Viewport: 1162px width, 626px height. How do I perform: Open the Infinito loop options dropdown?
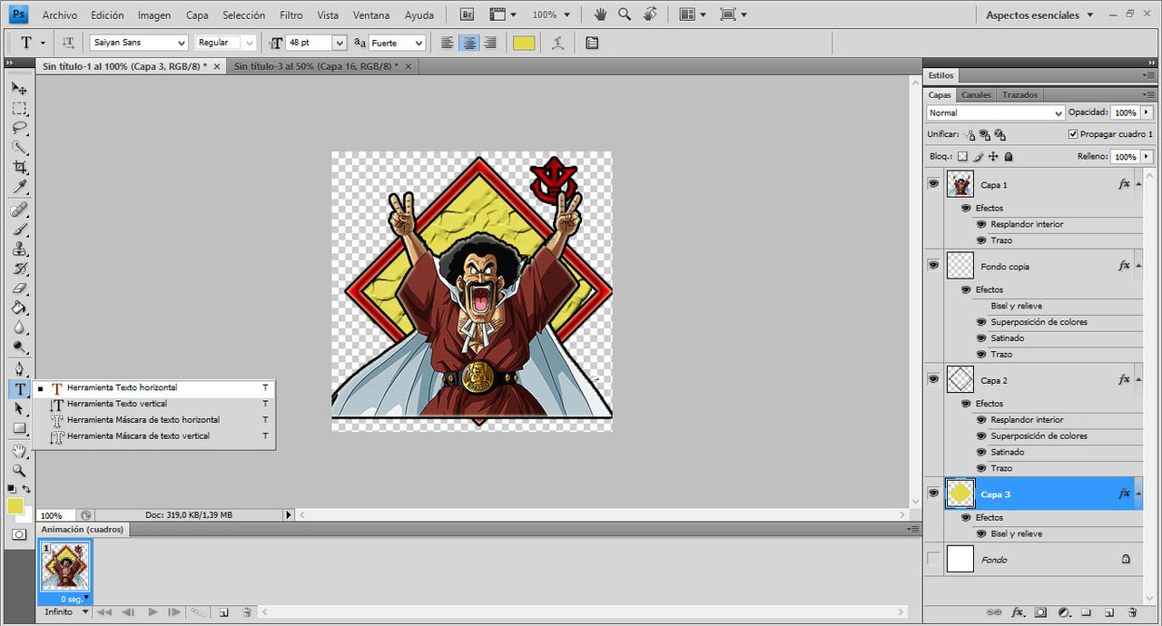pos(67,611)
